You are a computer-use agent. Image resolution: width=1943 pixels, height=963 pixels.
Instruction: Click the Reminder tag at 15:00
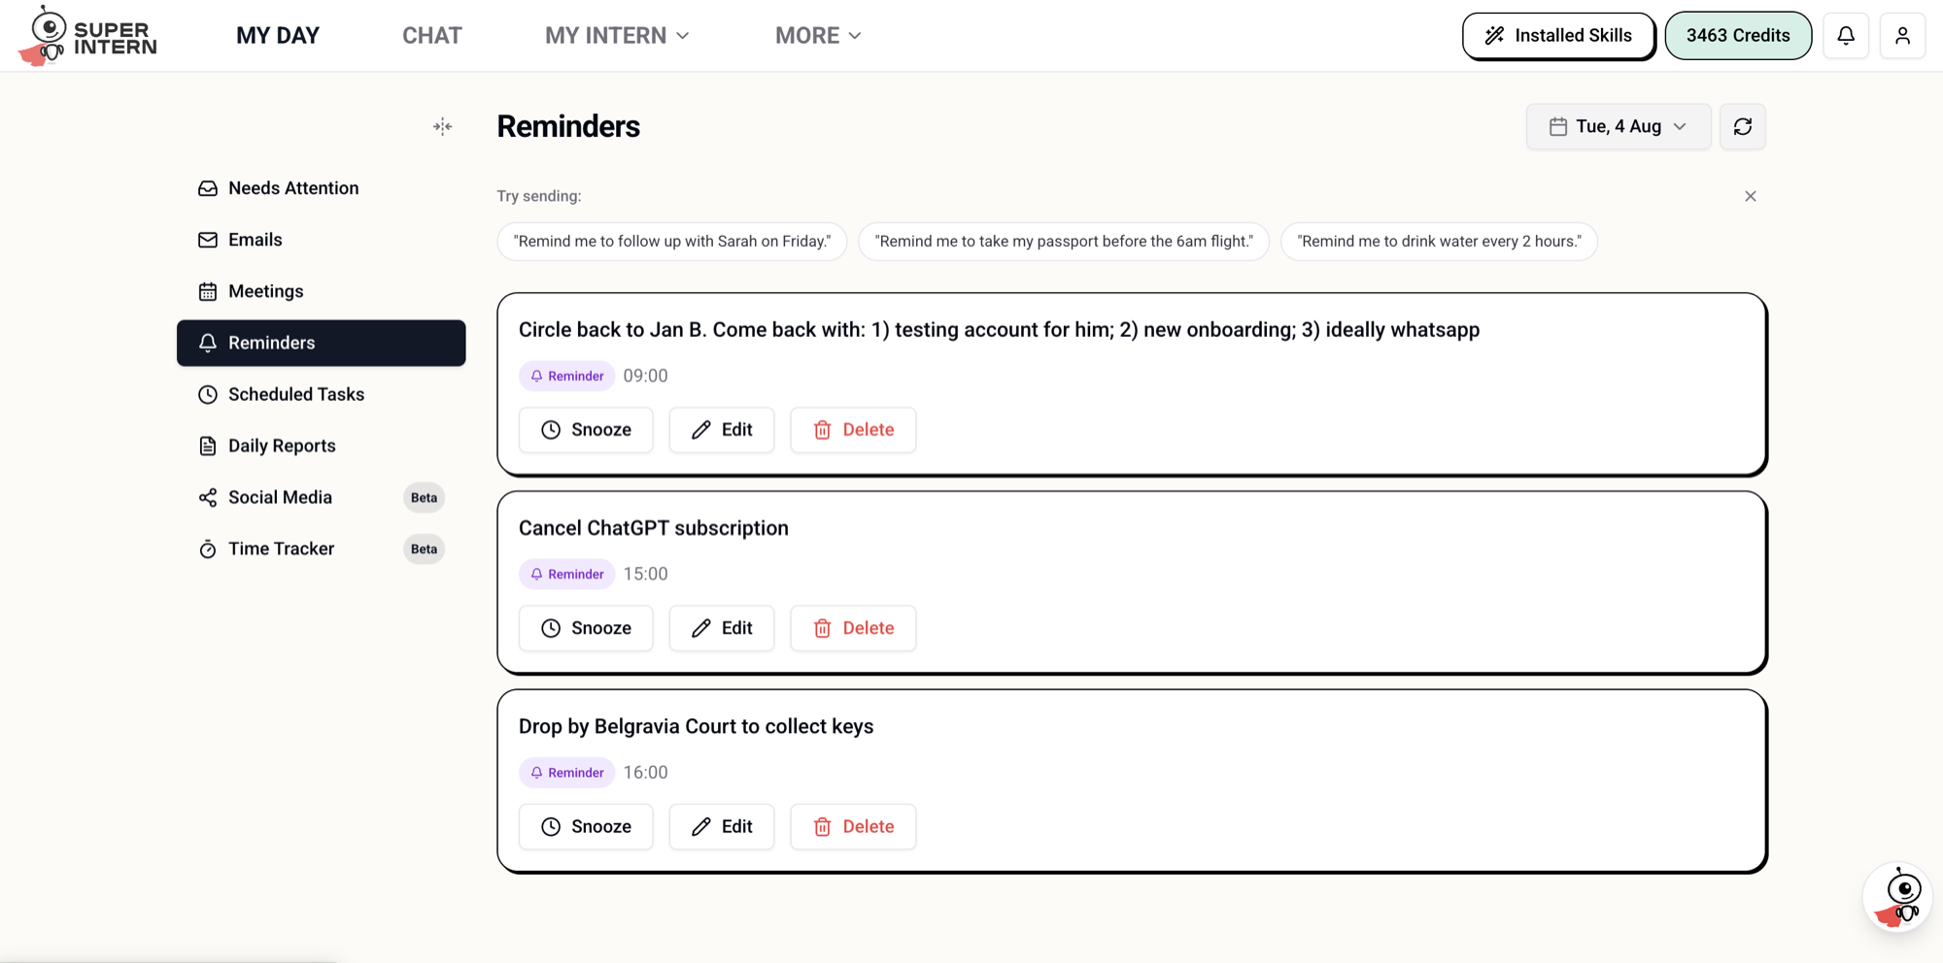[x=566, y=574]
